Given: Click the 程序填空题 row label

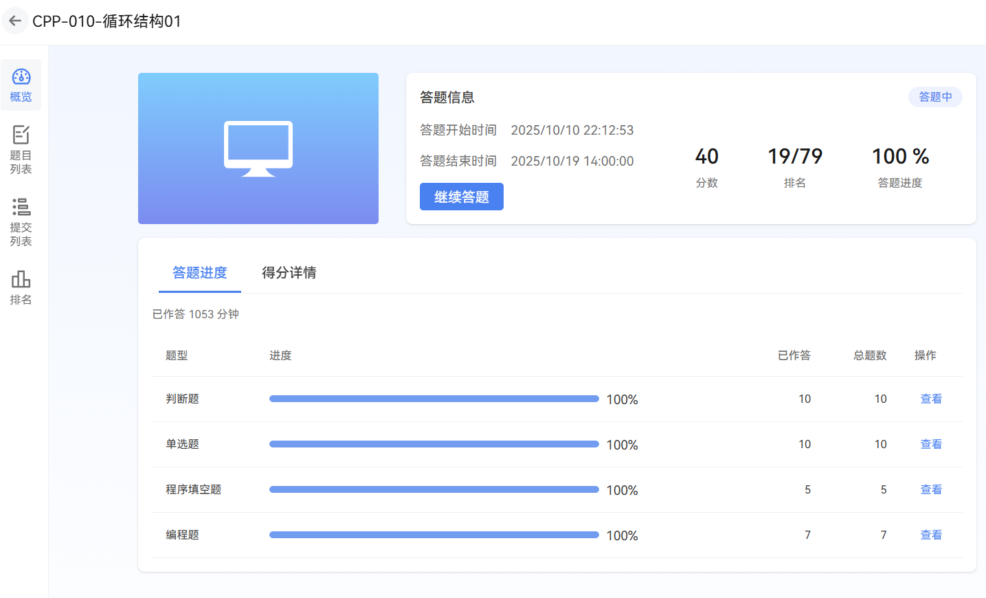Looking at the screenshot, I should pyautogui.click(x=194, y=489).
